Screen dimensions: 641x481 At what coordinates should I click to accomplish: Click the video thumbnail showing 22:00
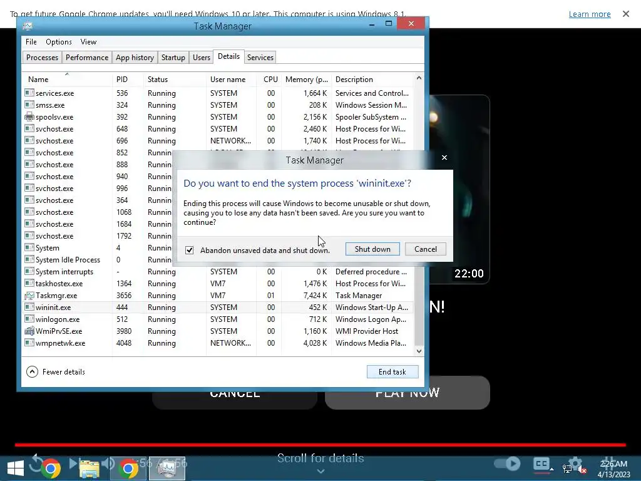[x=459, y=189]
